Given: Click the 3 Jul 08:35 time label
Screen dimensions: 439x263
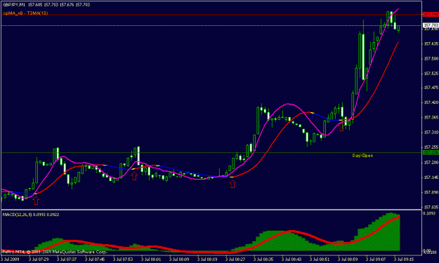Looking at the screenshot, I should coord(263,259).
